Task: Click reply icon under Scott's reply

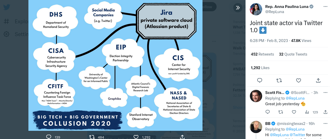Action: point(268,112)
